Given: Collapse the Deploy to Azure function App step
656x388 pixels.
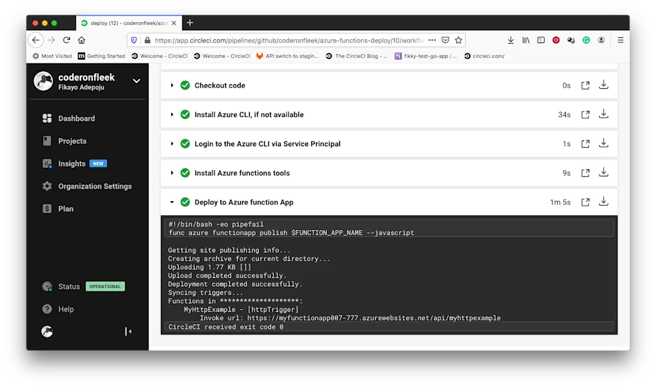Looking at the screenshot, I should coord(172,202).
